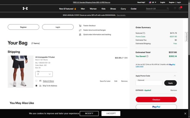
Task: Open the US country selector dropdown
Action: coord(153,2)
